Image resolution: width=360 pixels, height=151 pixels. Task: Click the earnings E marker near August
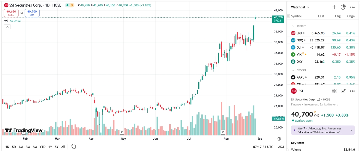(x=223, y=132)
